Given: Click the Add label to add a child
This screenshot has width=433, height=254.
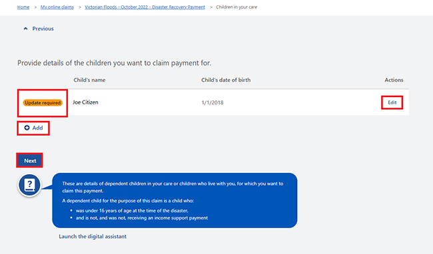Looking at the screenshot, I should click(x=37, y=128).
